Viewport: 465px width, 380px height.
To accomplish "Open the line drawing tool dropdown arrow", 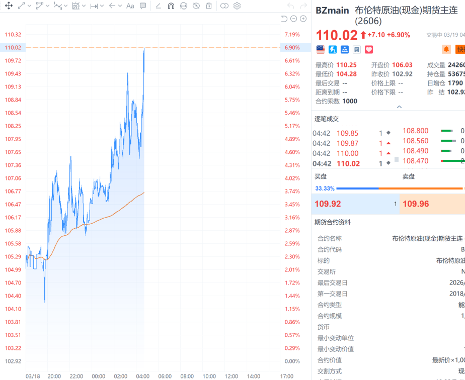I will tap(30, 6).
